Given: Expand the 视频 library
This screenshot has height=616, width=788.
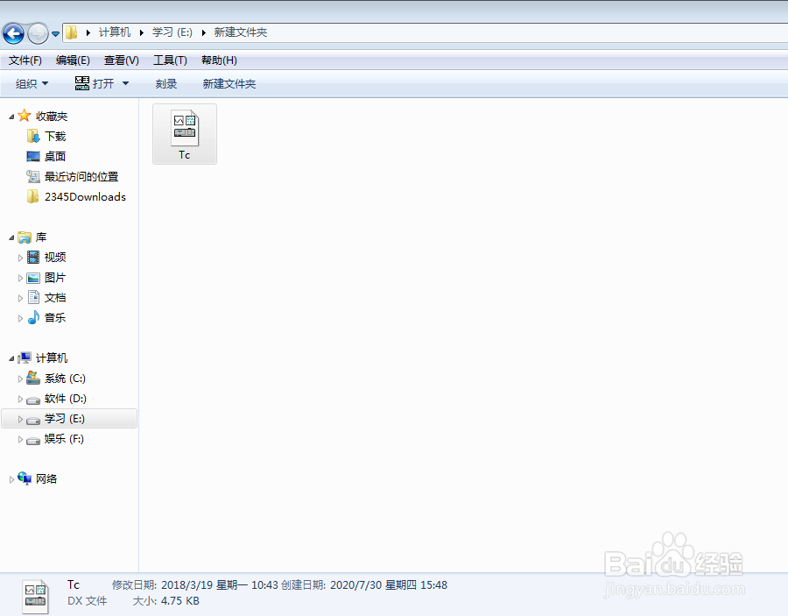Looking at the screenshot, I should click(20, 258).
